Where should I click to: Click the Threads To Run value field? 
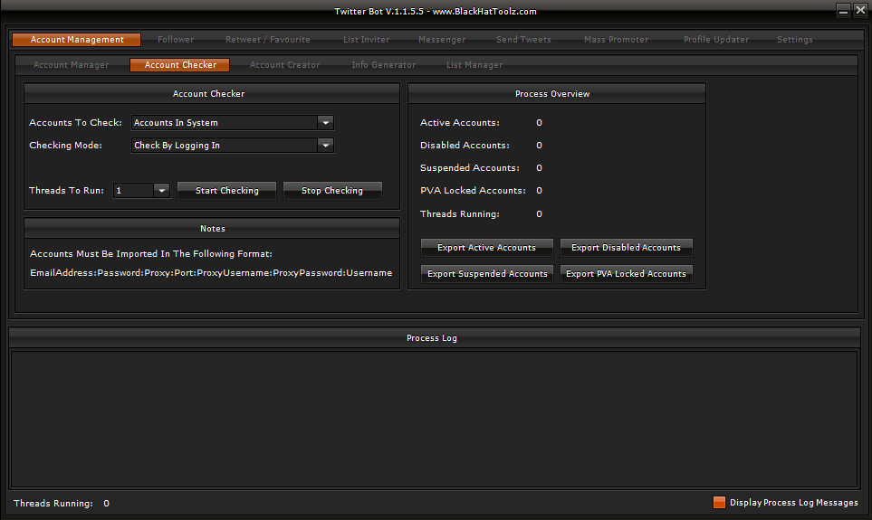tap(133, 191)
